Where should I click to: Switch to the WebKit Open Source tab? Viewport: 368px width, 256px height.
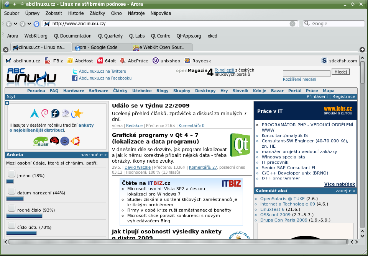click(x=162, y=47)
